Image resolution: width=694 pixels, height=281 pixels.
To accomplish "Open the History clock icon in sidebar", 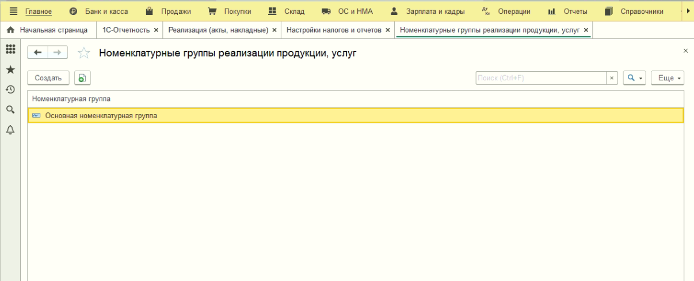I will pos(10,89).
